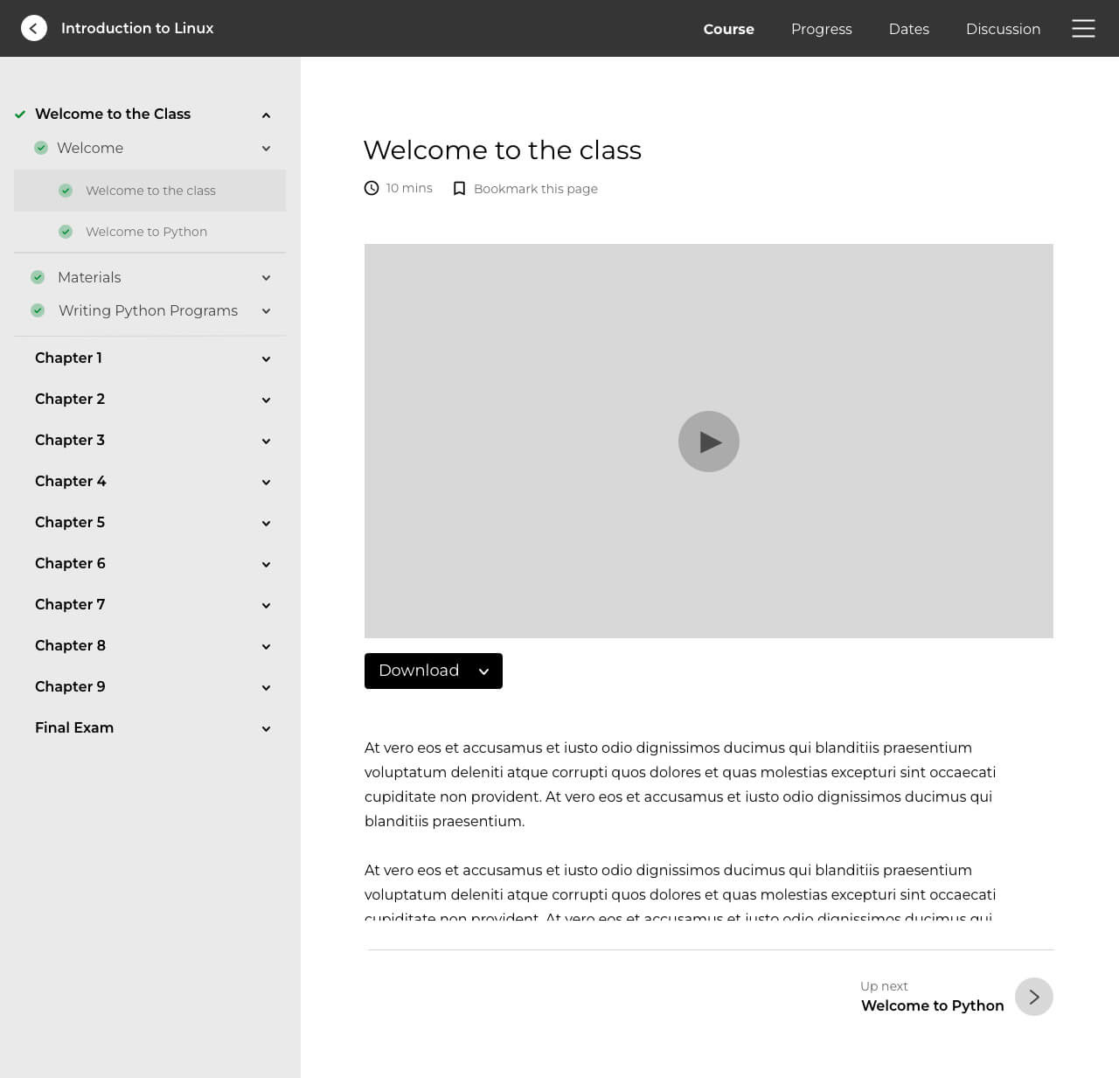Switch to the Progress tab
1119x1078 pixels.
coord(821,29)
